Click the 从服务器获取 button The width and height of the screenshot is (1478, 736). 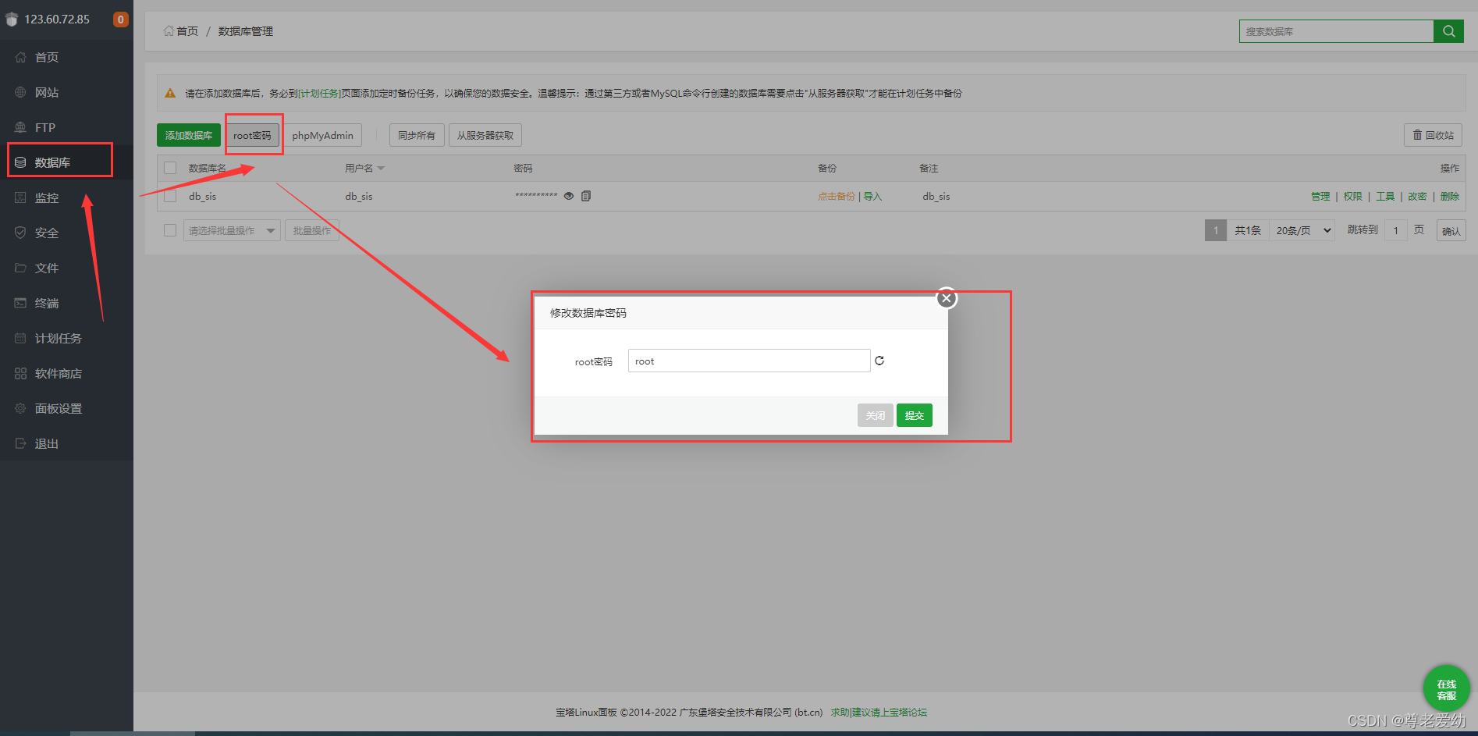click(485, 135)
